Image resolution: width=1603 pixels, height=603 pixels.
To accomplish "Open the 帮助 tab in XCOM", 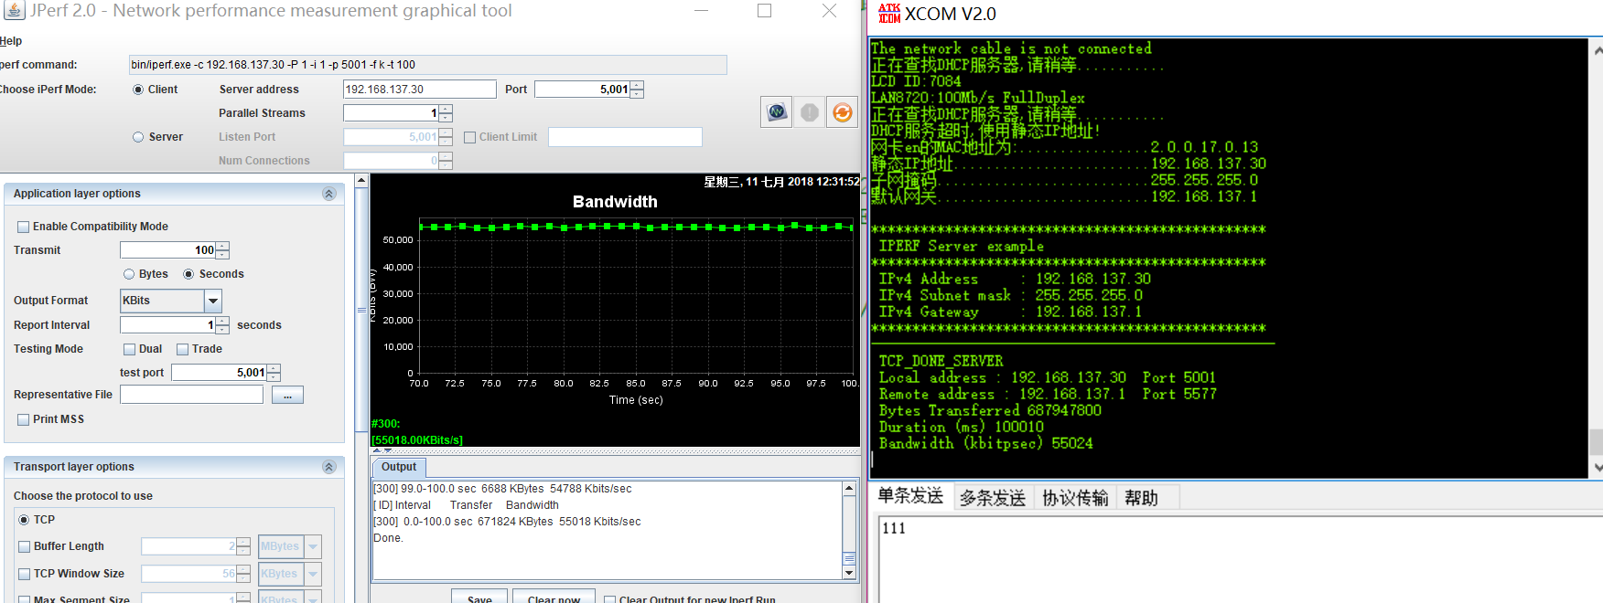I will coord(1142,498).
